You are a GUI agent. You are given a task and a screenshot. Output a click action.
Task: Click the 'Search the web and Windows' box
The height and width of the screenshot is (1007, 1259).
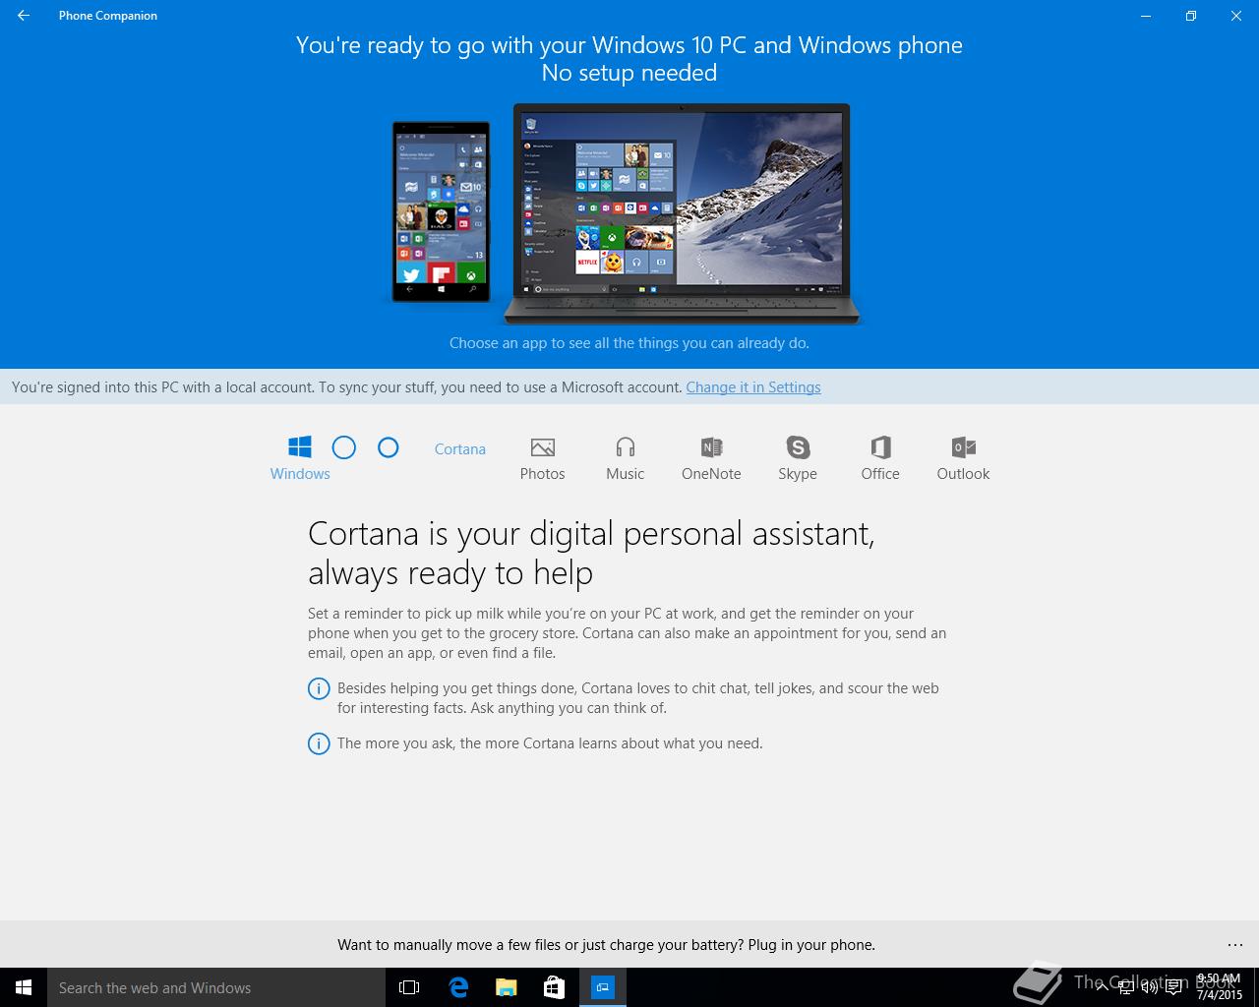pos(216,987)
